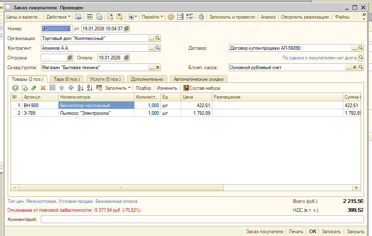Switch to the Услуги (0 поз.) tab
Screen dimensions: 372x236
pyautogui.click(x=104, y=79)
